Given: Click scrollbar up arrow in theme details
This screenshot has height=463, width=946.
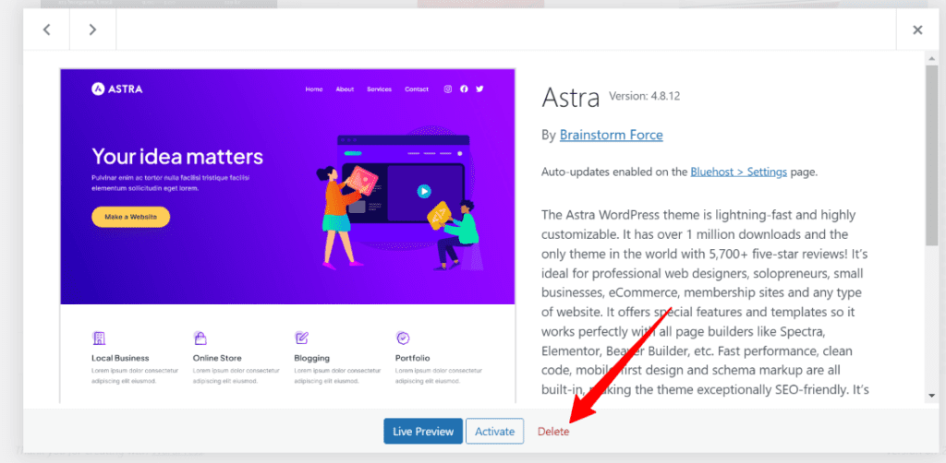Looking at the screenshot, I should [x=933, y=56].
